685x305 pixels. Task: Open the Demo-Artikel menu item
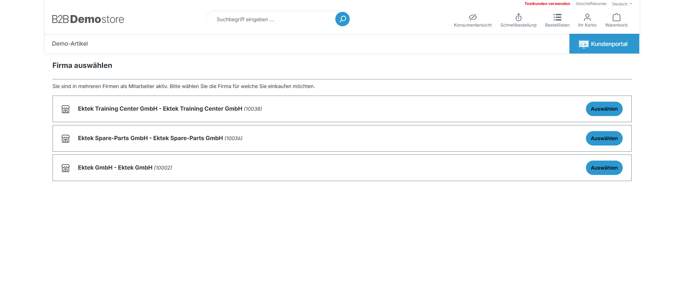70,43
